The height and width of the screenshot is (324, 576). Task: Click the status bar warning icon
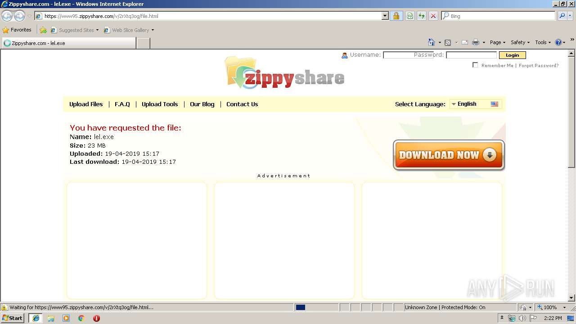click(4, 307)
